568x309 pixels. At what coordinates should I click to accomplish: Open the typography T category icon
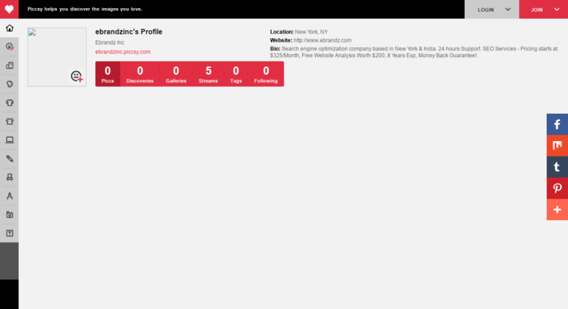(x=10, y=233)
